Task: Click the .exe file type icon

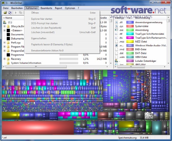Action: (x=116, y=30)
